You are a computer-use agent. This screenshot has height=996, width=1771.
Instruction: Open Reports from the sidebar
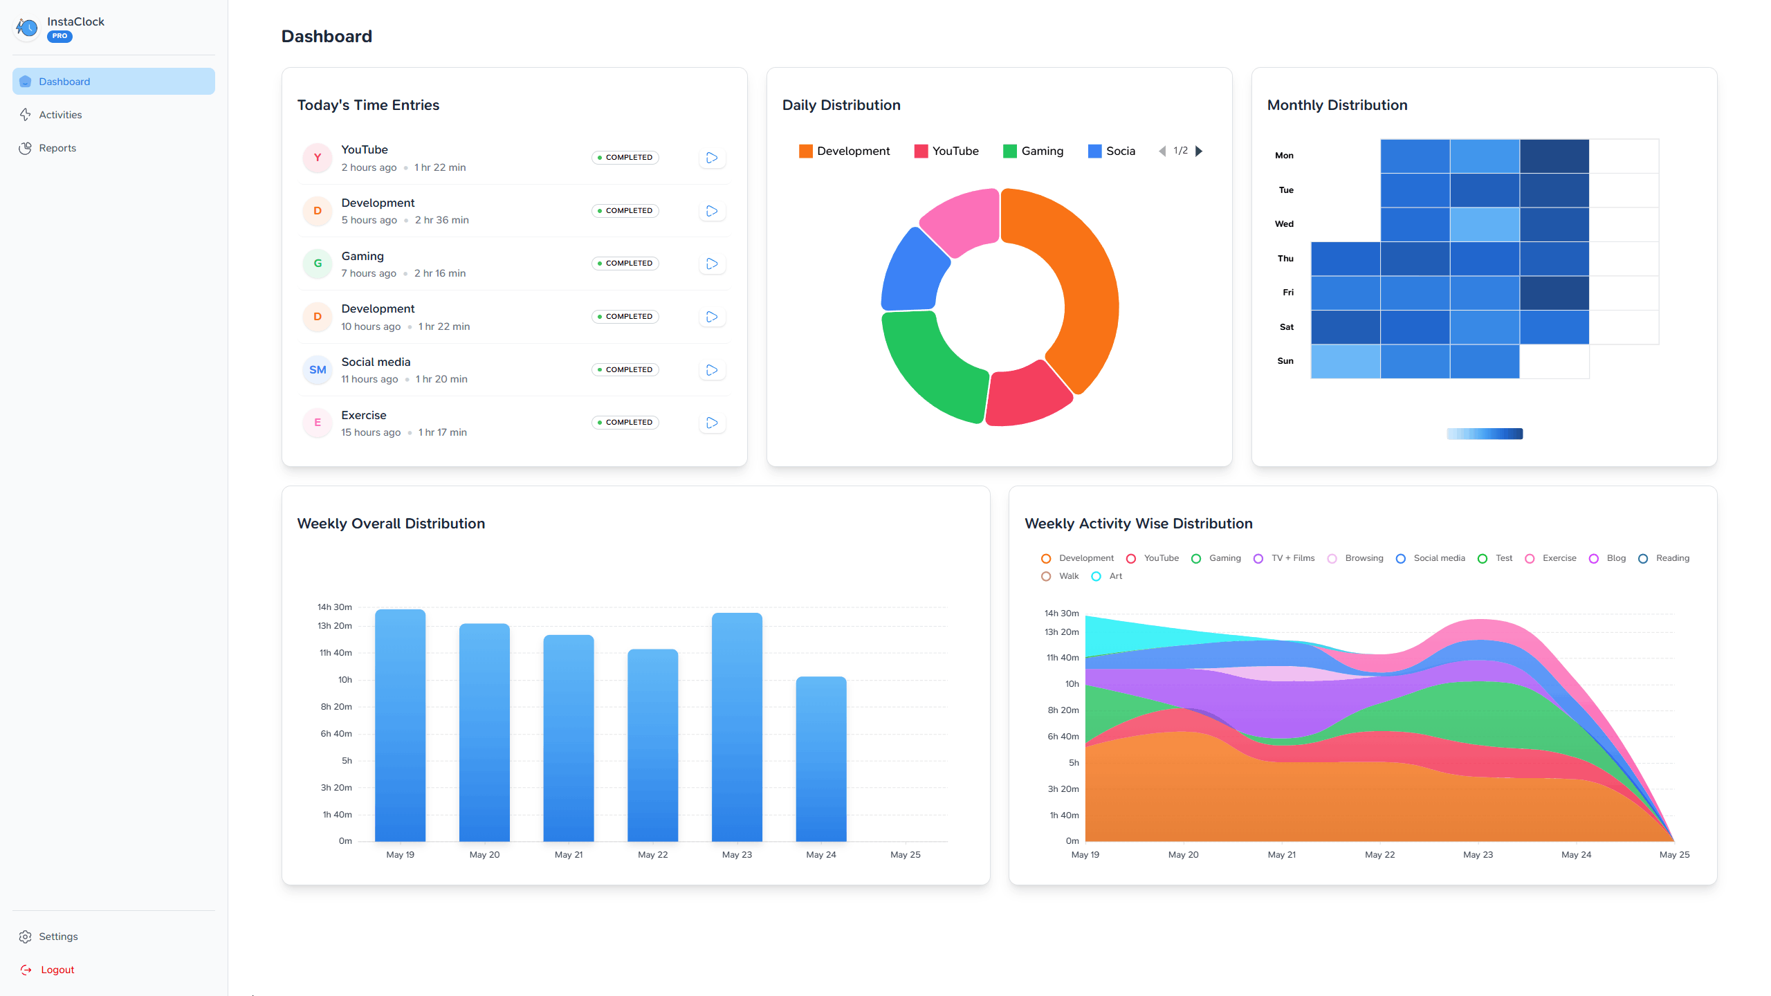(x=57, y=147)
